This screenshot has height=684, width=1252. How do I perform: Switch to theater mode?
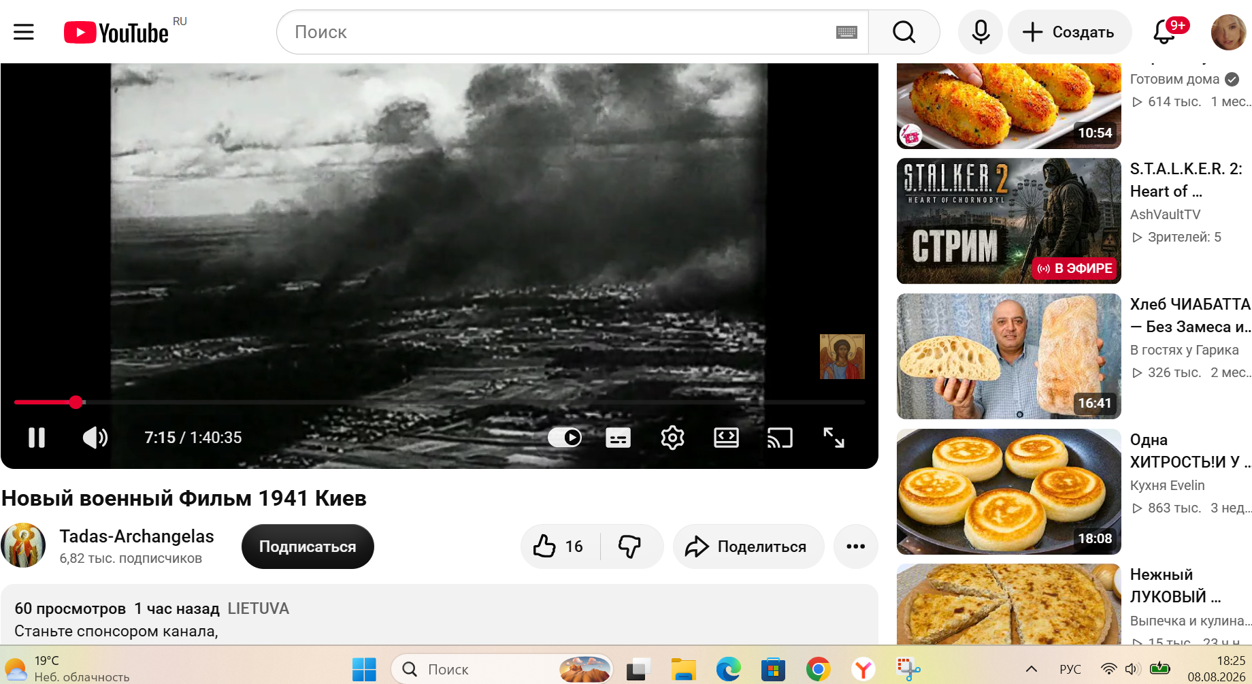tap(726, 438)
